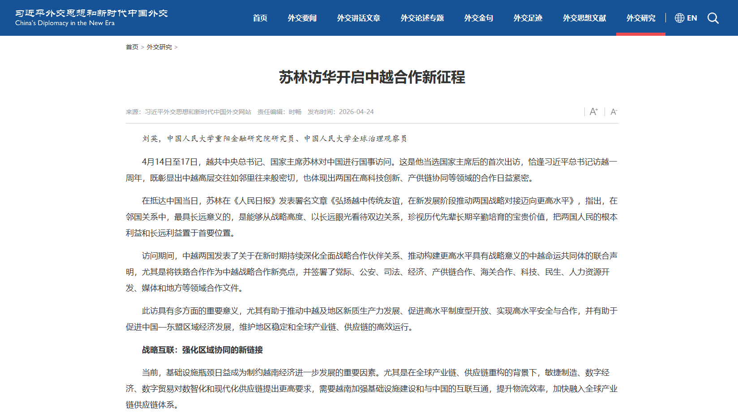Open the 外交思想文献 section
Image resolution: width=738 pixels, height=417 pixels.
(x=584, y=18)
